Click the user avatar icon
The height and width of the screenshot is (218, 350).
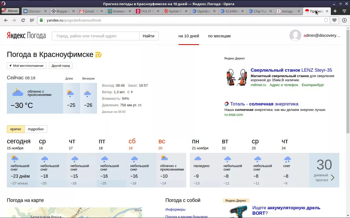click(x=295, y=35)
